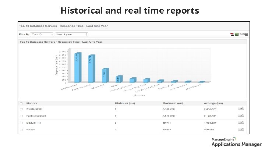Open the Top 10 filter dropdown

click(x=42, y=35)
